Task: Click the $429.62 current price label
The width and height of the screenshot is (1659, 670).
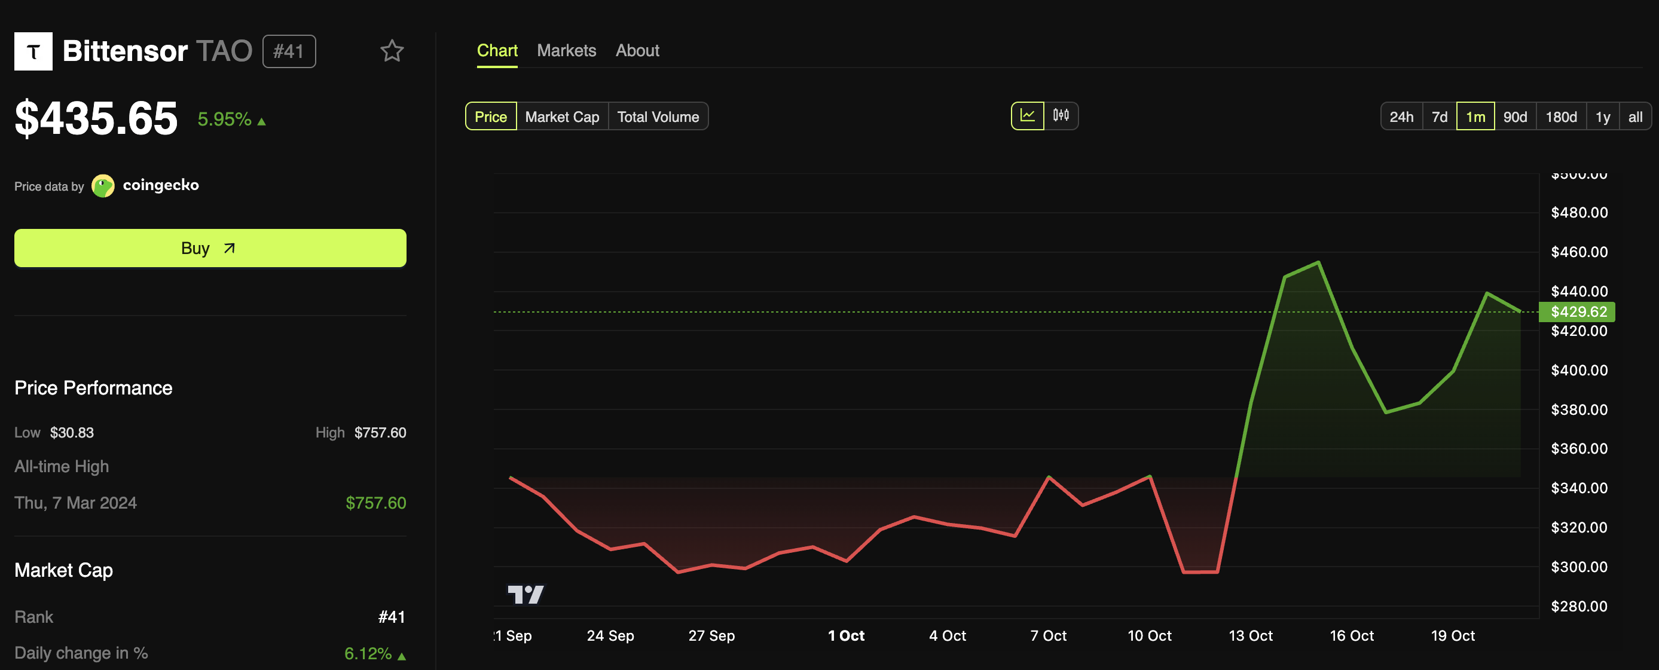Action: (1578, 311)
